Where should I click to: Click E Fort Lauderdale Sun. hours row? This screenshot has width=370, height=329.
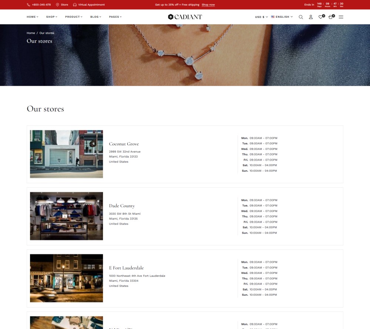259,295
